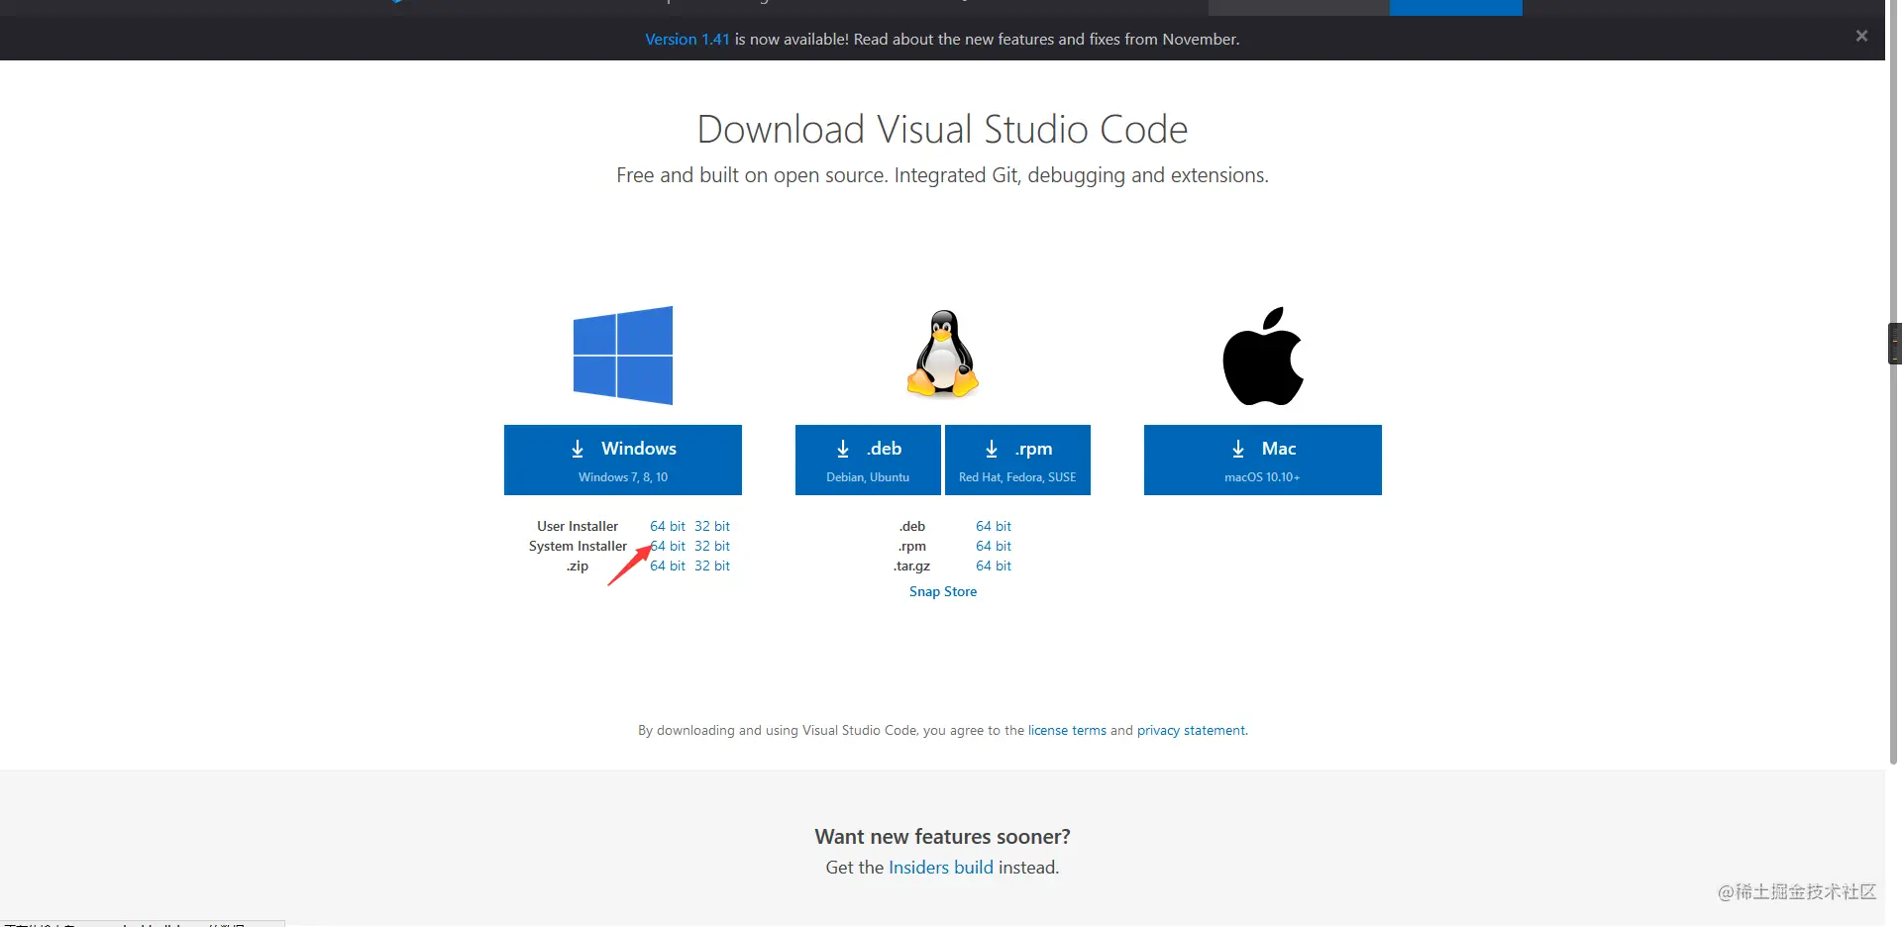Click the "Want new features sooner?" heading

(943, 837)
